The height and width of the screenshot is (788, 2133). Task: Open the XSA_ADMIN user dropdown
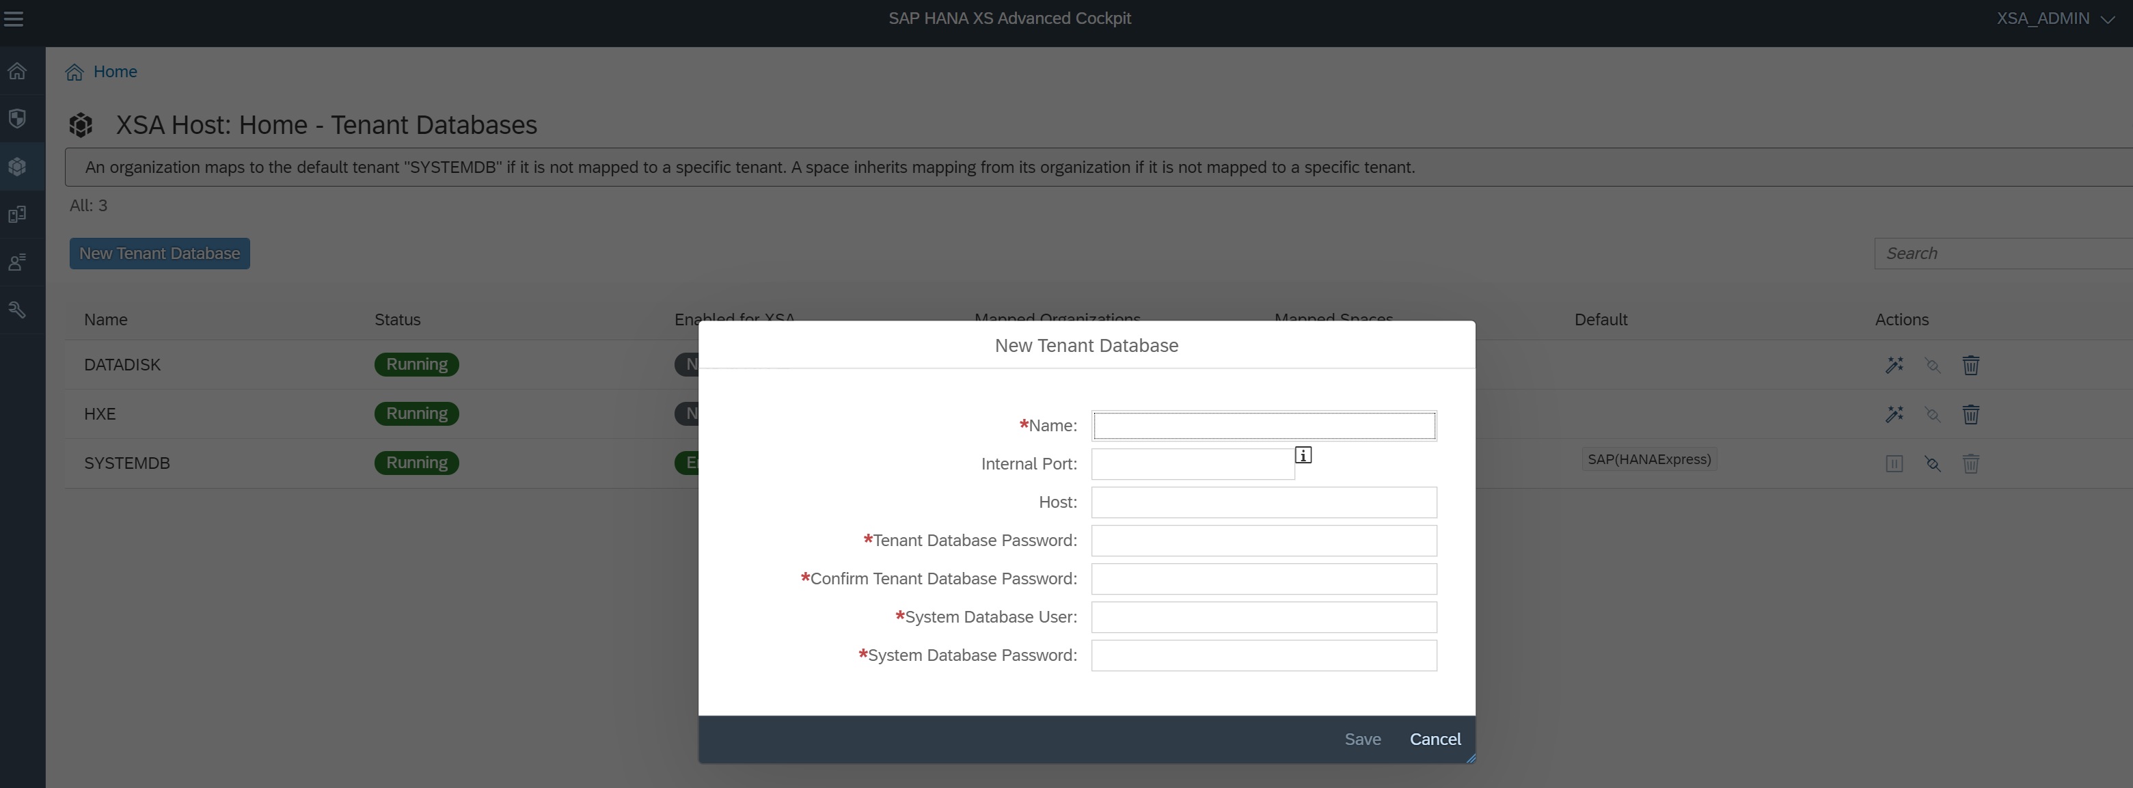(x=2054, y=18)
